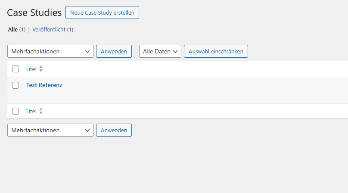Image resolution: width=348 pixels, height=193 pixels.
Task: Tick the select-all checkbox in top header
Action: [16, 69]
